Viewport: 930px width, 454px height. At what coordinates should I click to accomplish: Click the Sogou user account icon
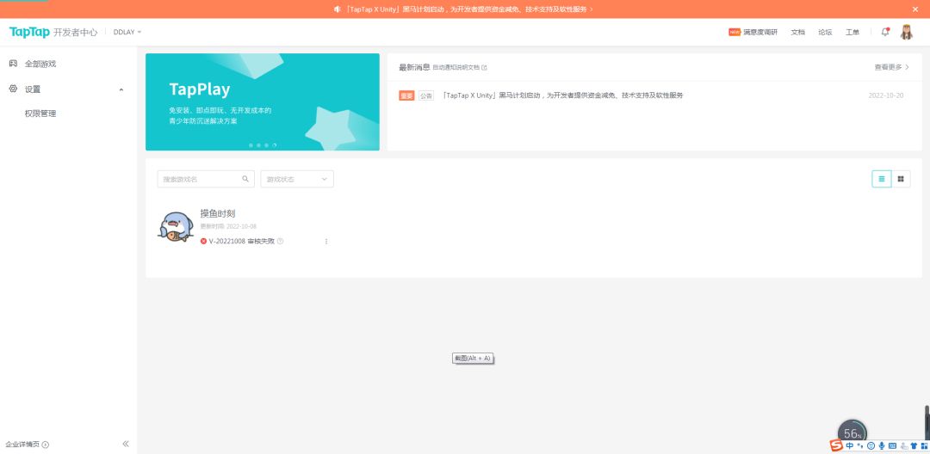[x=903, y=445]
